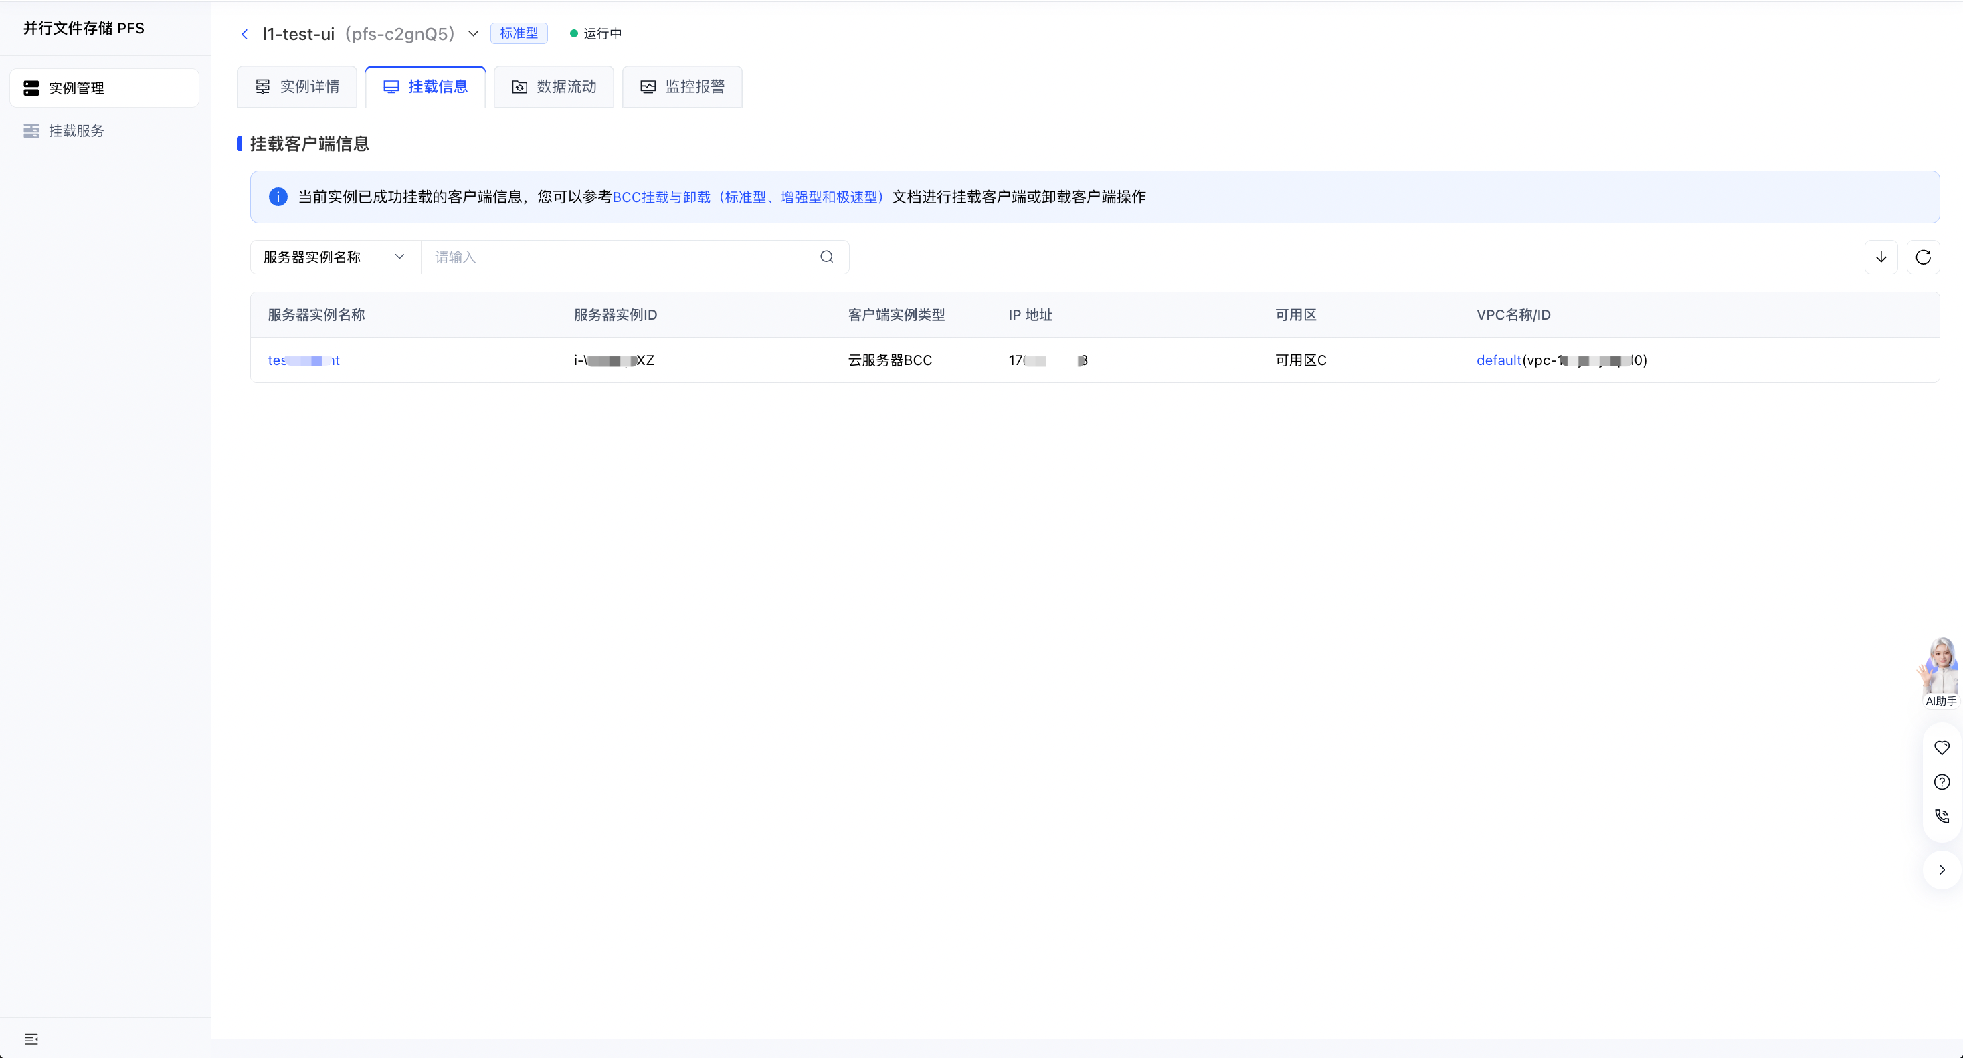Click the search magnifier icon
This screenshot has width=1963, height=1058.
(827, 257)
